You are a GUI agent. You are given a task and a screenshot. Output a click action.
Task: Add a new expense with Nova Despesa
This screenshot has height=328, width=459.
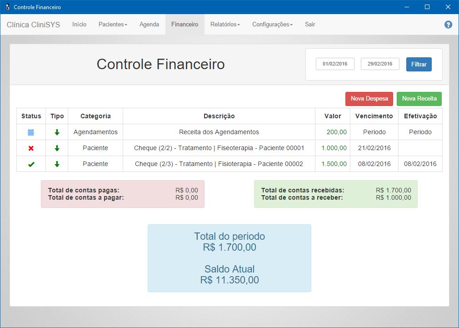(369, 99)
